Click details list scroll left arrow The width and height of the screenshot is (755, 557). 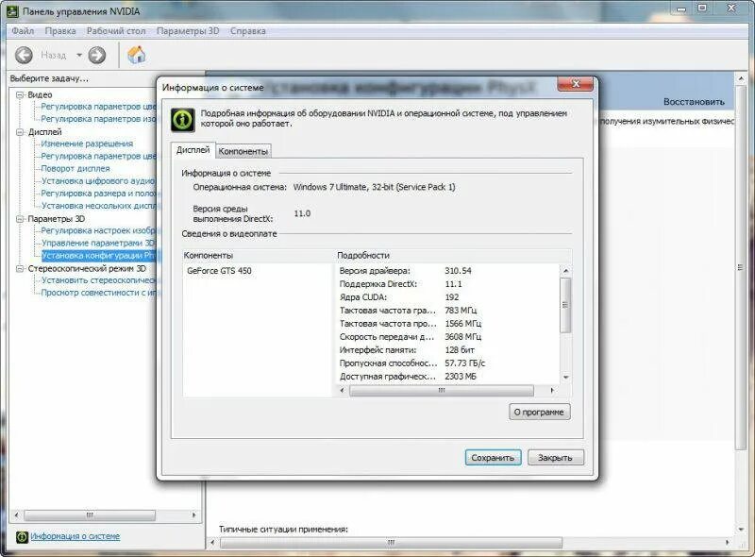(343, 390)
